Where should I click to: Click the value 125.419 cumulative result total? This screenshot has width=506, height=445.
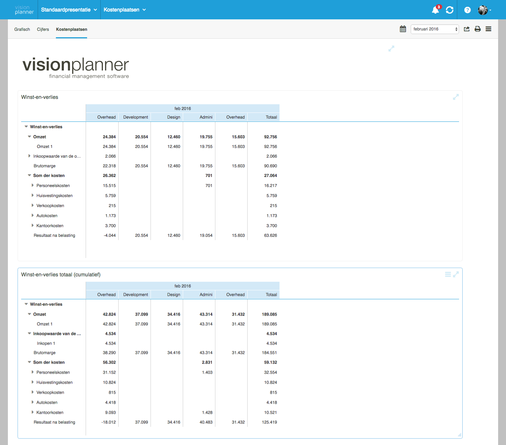click(269, 422)
